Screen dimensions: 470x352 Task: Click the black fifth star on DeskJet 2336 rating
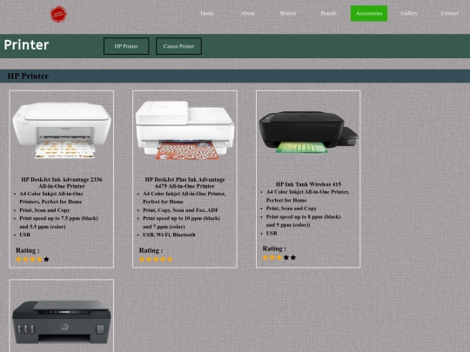(x=46, y=259)
